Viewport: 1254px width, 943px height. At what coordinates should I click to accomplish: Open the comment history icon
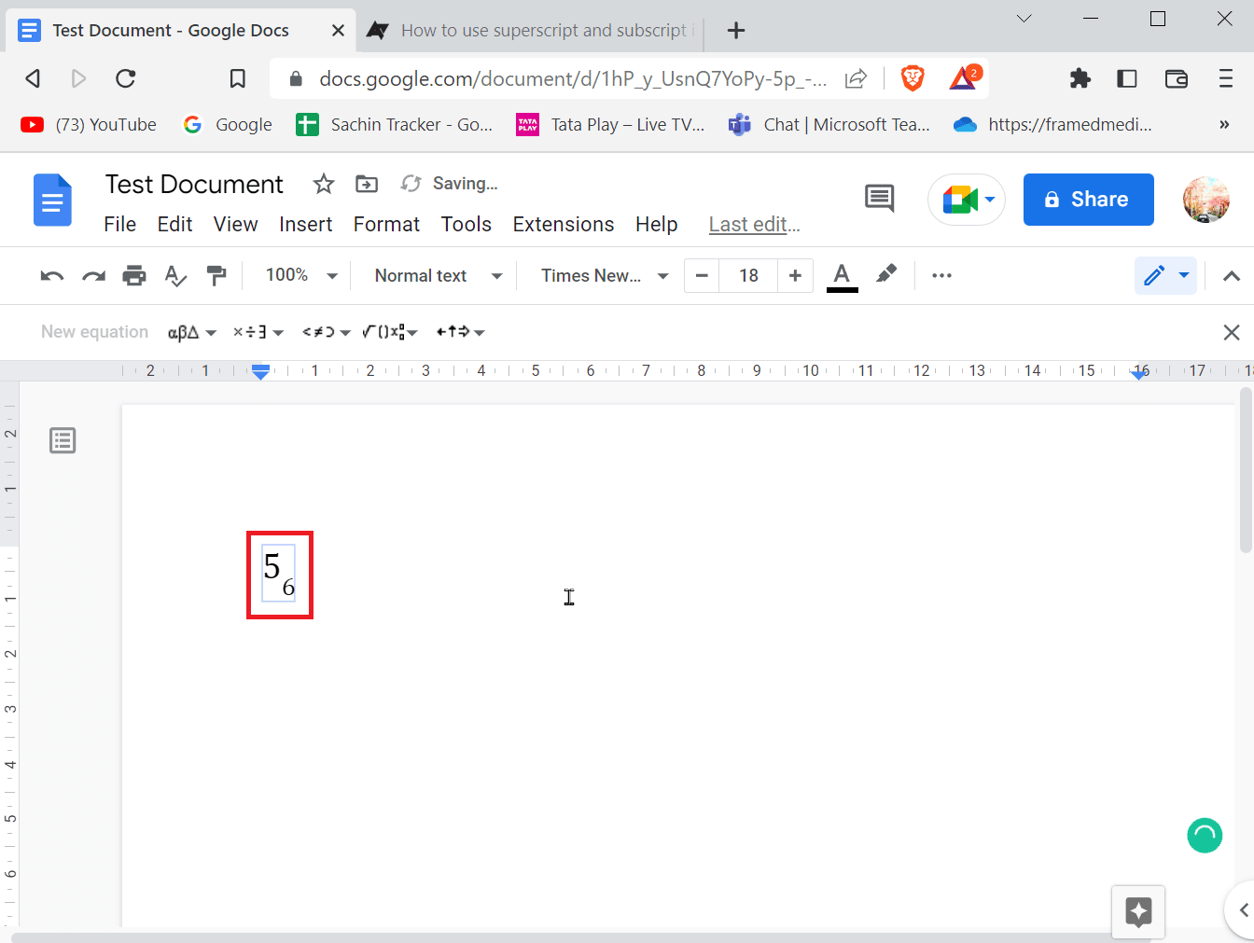879,198
